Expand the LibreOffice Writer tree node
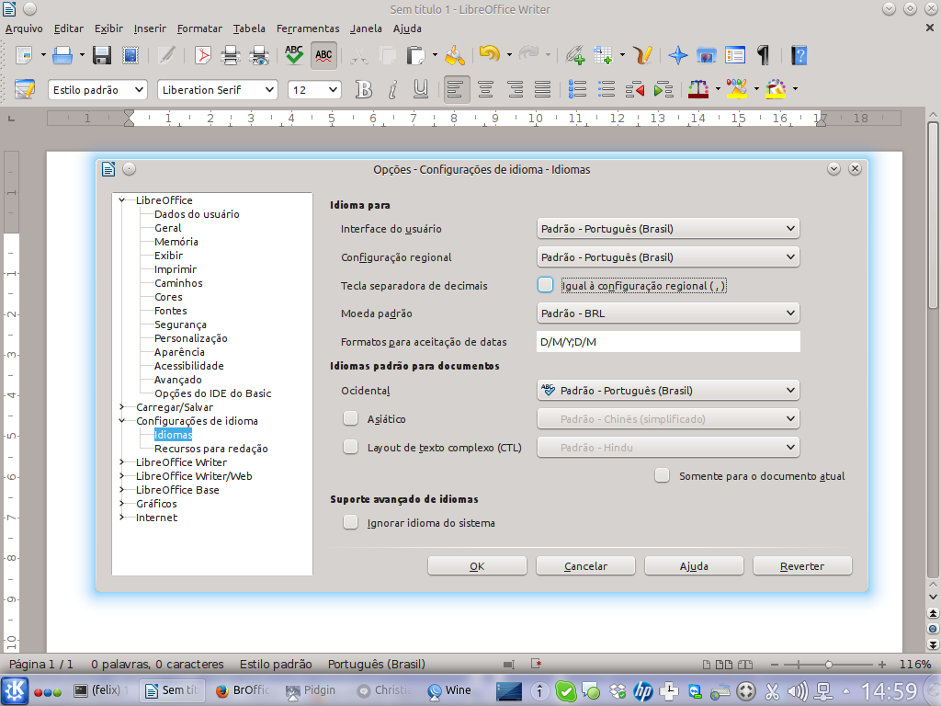The image size is (941, 706). (122, 462)
